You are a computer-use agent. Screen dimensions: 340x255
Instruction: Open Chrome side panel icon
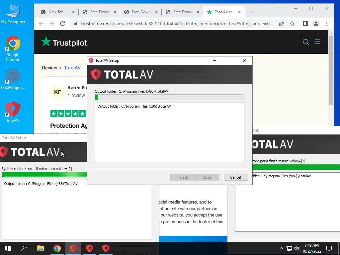[x=305, y=24]
